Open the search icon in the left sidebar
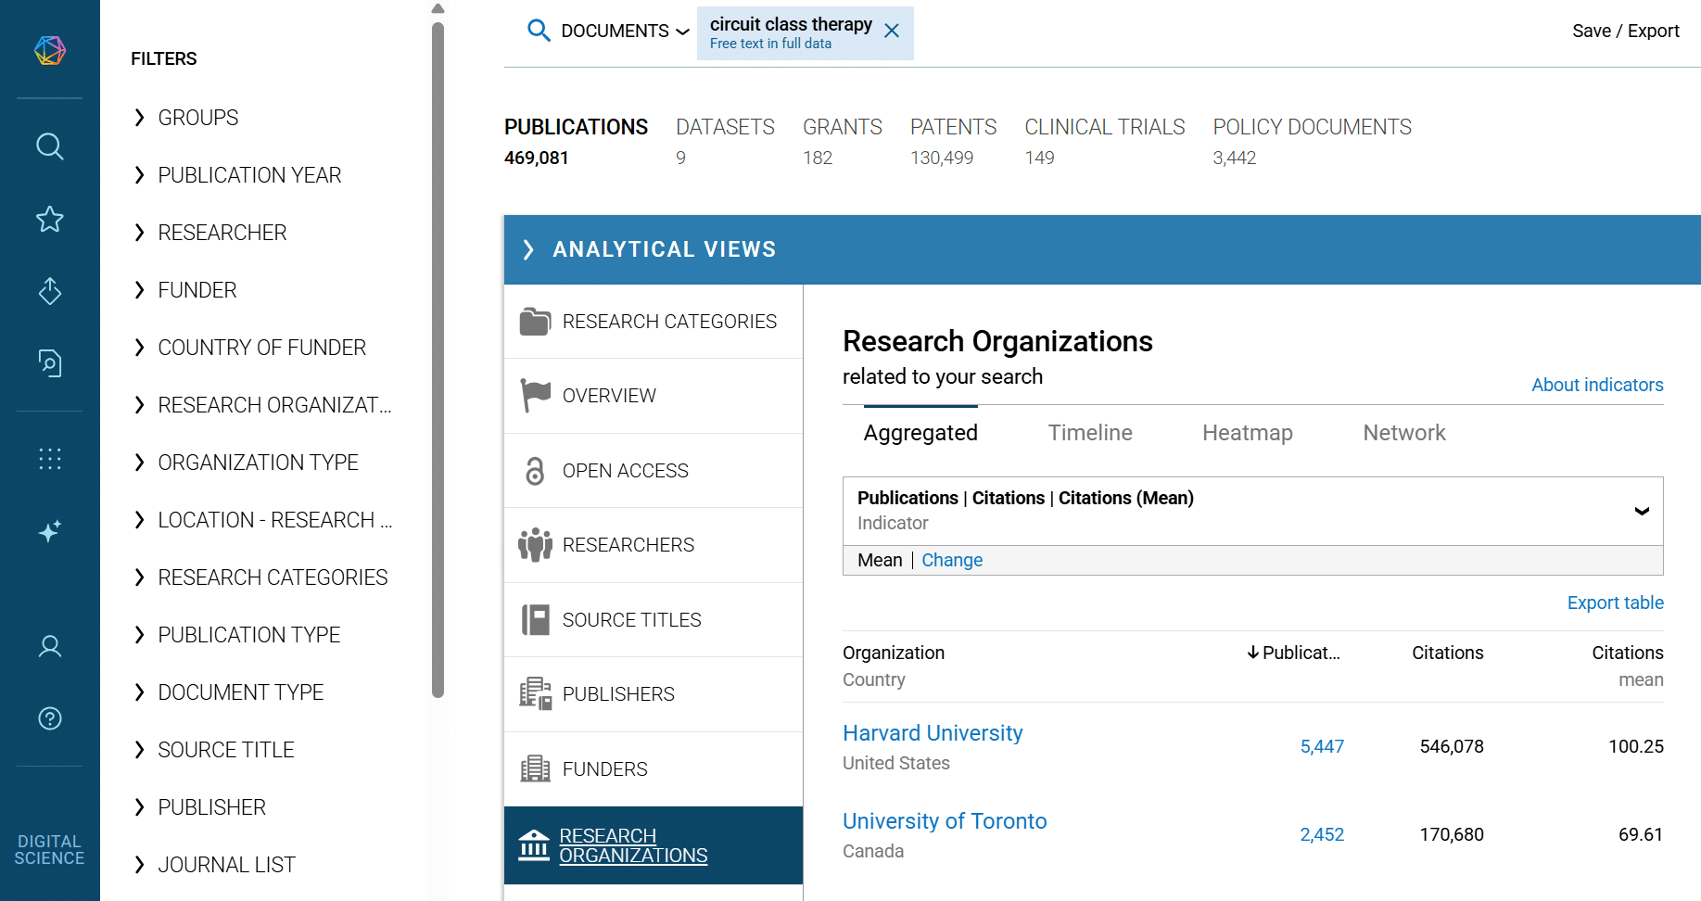The image size is (1701, 901). (50, 146)
